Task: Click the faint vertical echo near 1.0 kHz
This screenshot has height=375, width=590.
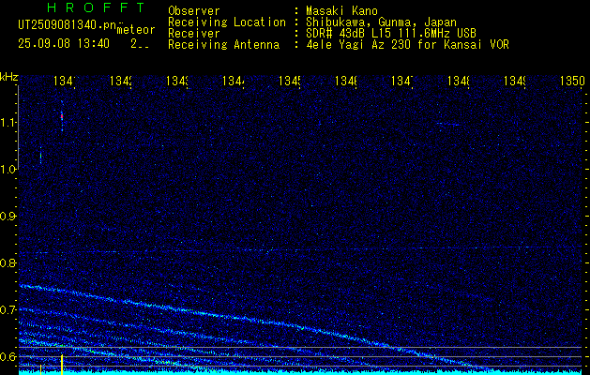Action: click(x=40, y=156)
